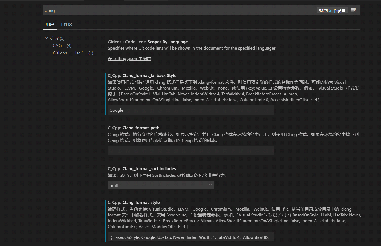Click the empty Clang_format_path input box
The width and height of the screenshot is (381, 246).
pyautogui.click(x=190, y=150)
